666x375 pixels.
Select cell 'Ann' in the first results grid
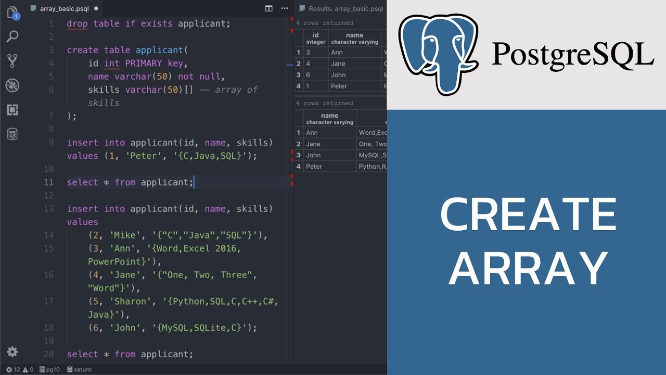point(354,52)
